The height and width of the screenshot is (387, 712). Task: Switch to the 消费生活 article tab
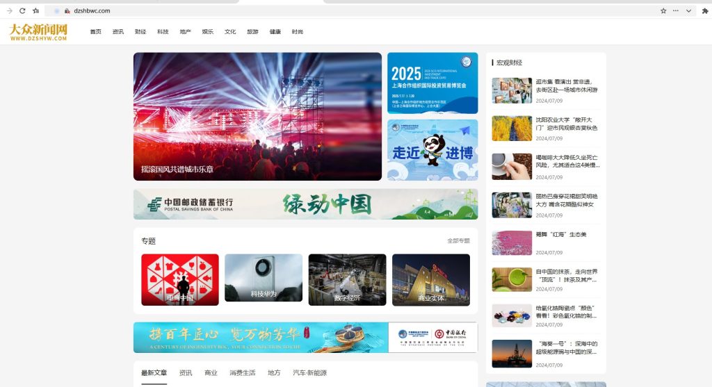tap(243, 373)
